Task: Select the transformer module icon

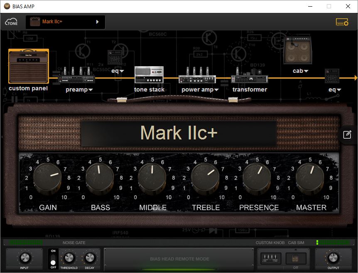Action: pyautogui.click(x=249, y=75)
